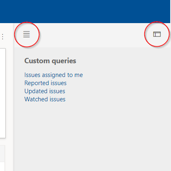Click the light toolbar strip between icons
Viewport: 171px width, 171px height.
92,35
